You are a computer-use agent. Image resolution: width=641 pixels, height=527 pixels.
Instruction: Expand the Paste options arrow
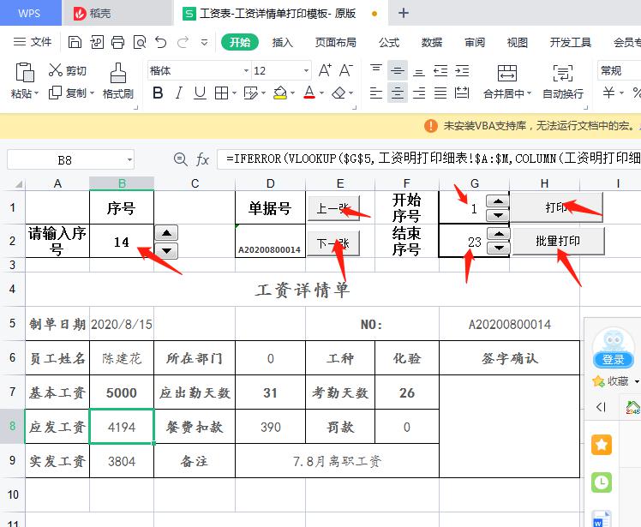pos(36,93)
